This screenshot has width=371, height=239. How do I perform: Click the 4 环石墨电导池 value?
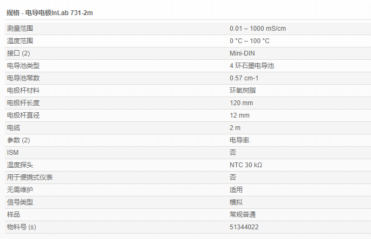(252, 65)
